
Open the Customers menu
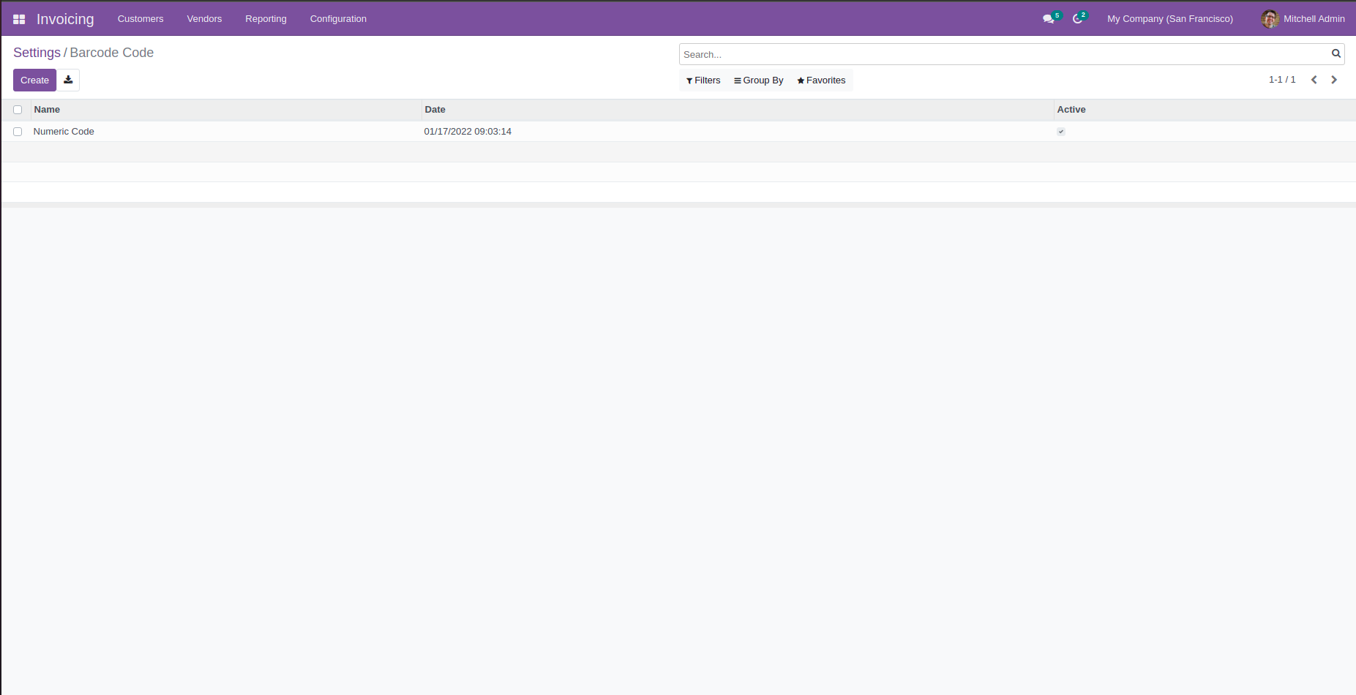click(141, 19)
